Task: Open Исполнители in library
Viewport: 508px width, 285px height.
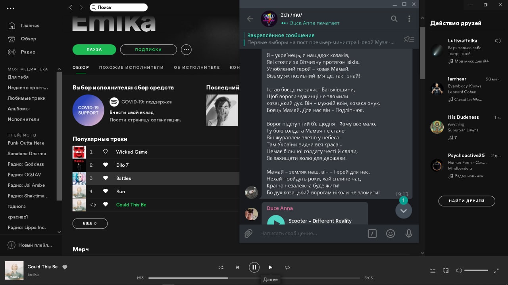Action: (x=23, y=119)
